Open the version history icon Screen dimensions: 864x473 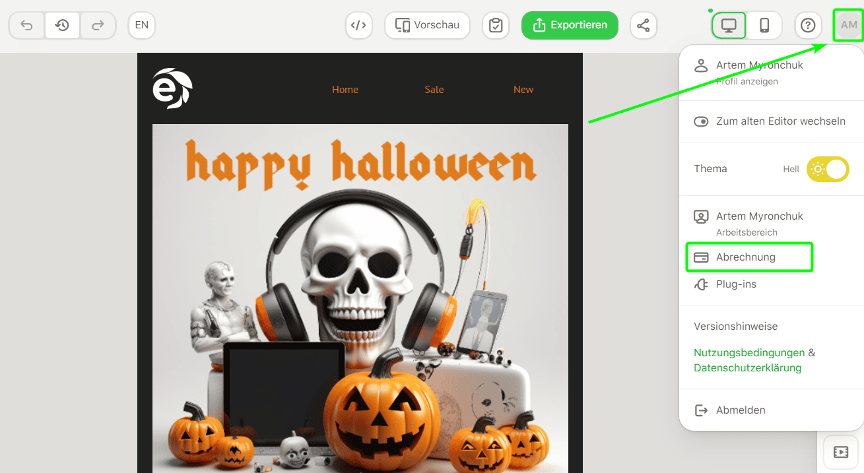point(62,24)
